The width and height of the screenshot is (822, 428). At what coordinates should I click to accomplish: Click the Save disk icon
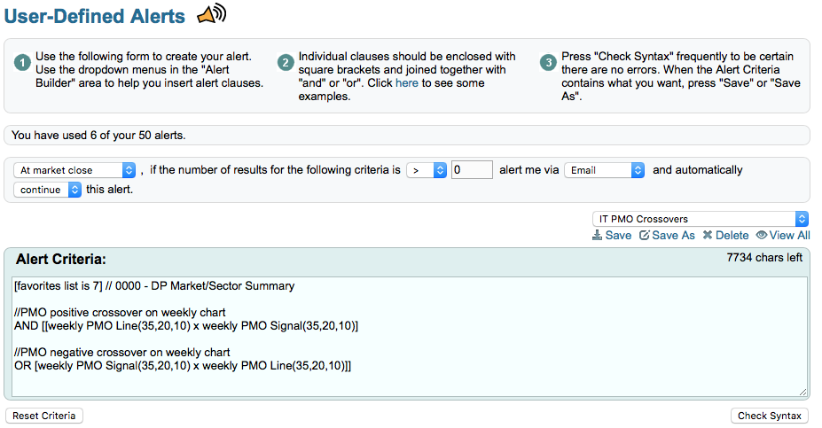598,236
